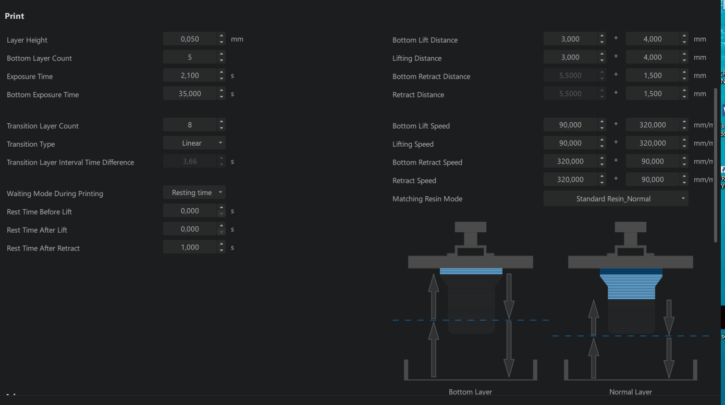Select Lifting Distance 3,000 field
This screenshot has width=725, height=405.
coord(570,57)
